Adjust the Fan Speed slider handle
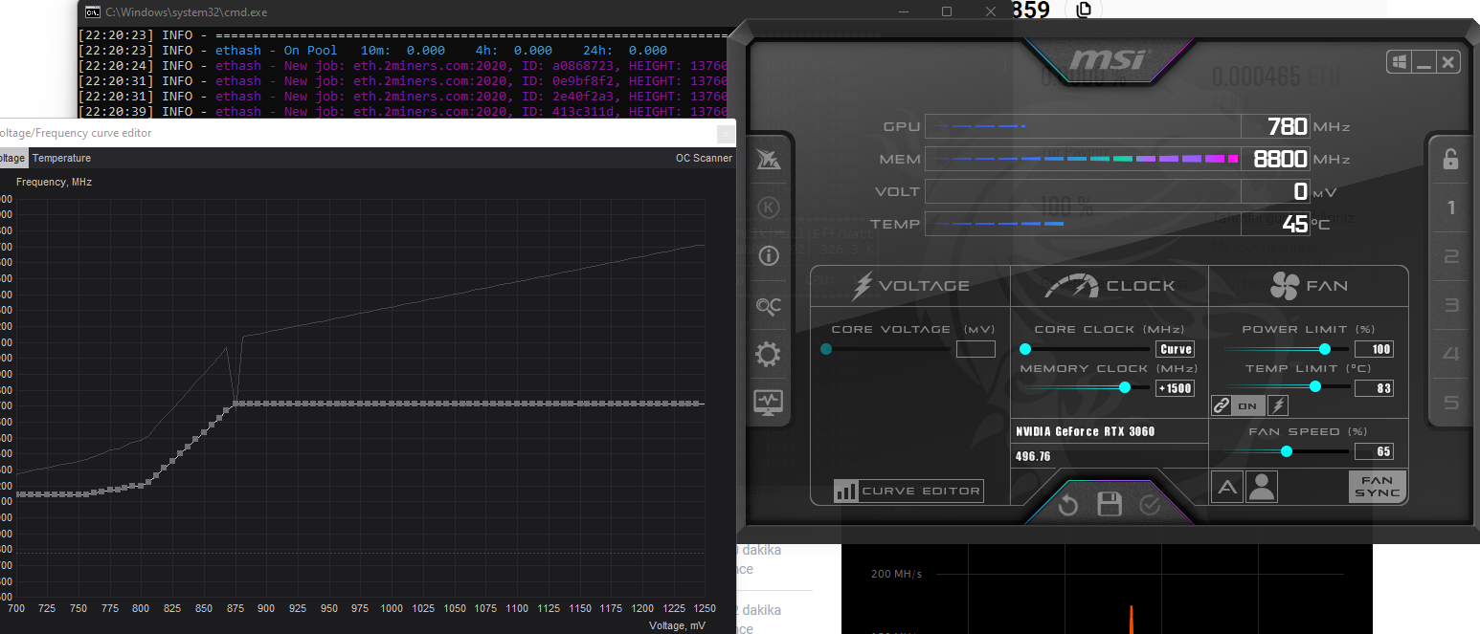This screenshot has width=1480, height=634. [1287, 451]
